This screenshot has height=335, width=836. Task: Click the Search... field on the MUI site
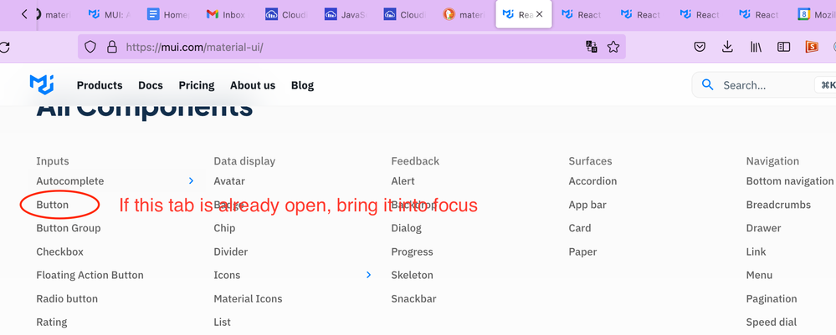coord(763,85)
